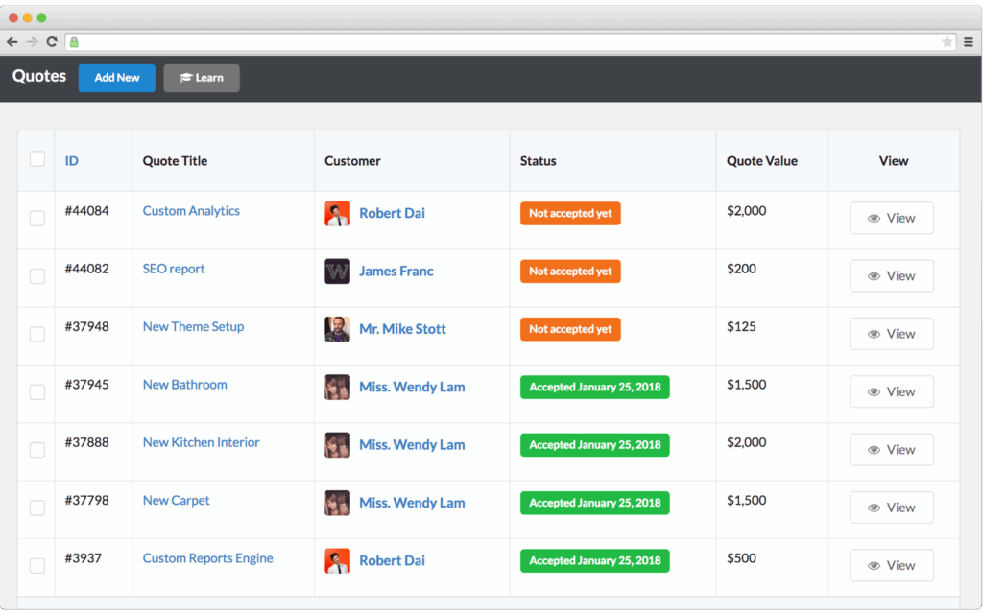
Task: Click Wendy Lam avatar in New Carpet row
Action: [337, 503]
